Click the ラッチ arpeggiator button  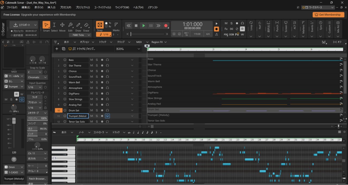pos(35,97)
